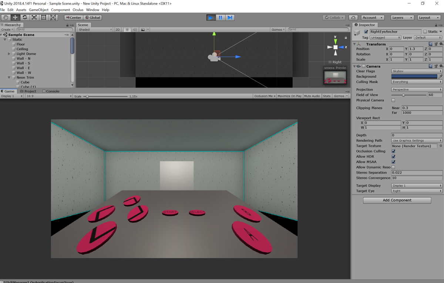Uncheck the Occlusion Culling checkbox
The width and height of the screenshot is (444, 283).
point(393,151)
